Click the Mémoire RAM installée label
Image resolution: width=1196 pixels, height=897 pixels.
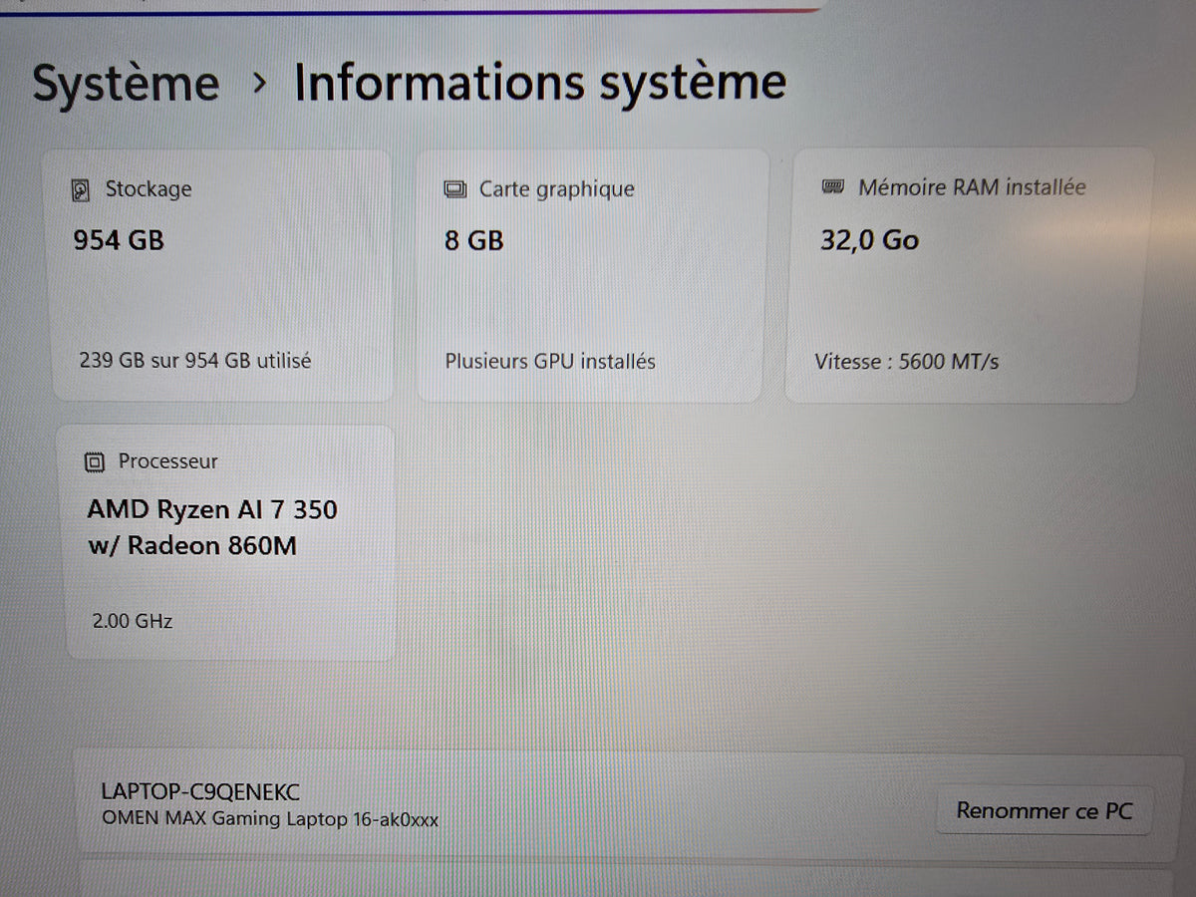coord(972,187)
